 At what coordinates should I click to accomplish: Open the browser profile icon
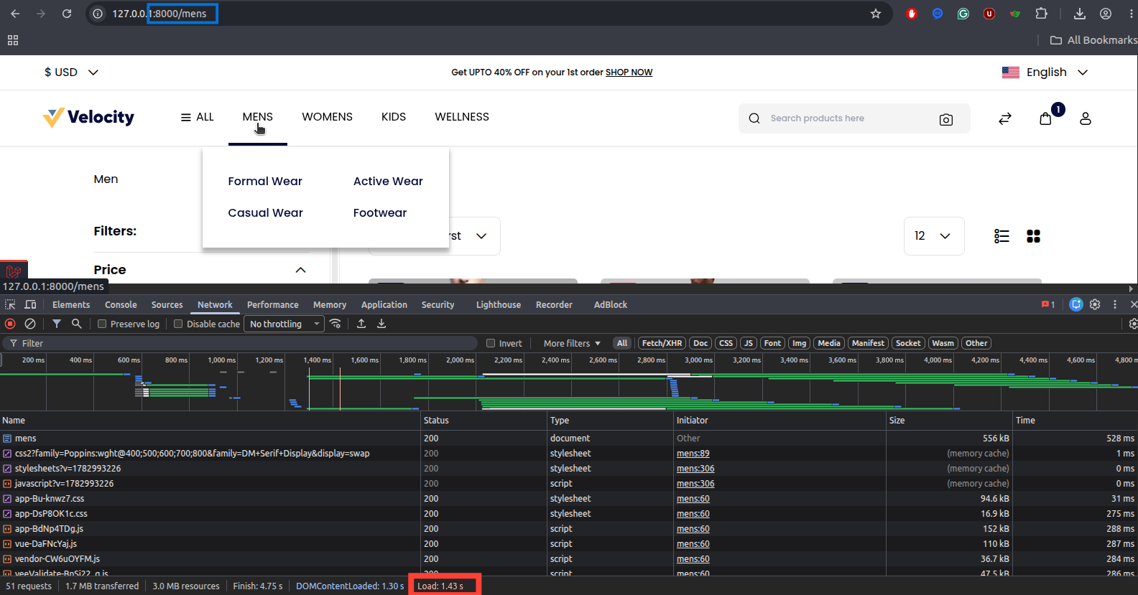point(1106,14)
